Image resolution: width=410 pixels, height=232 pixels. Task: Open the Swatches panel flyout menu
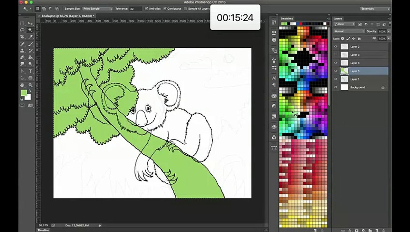point(329,19)
